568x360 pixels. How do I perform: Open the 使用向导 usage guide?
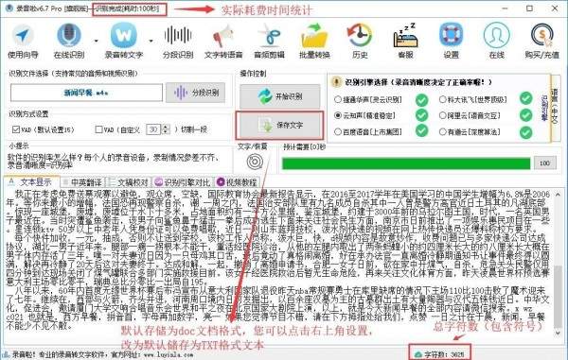(23, 41)
